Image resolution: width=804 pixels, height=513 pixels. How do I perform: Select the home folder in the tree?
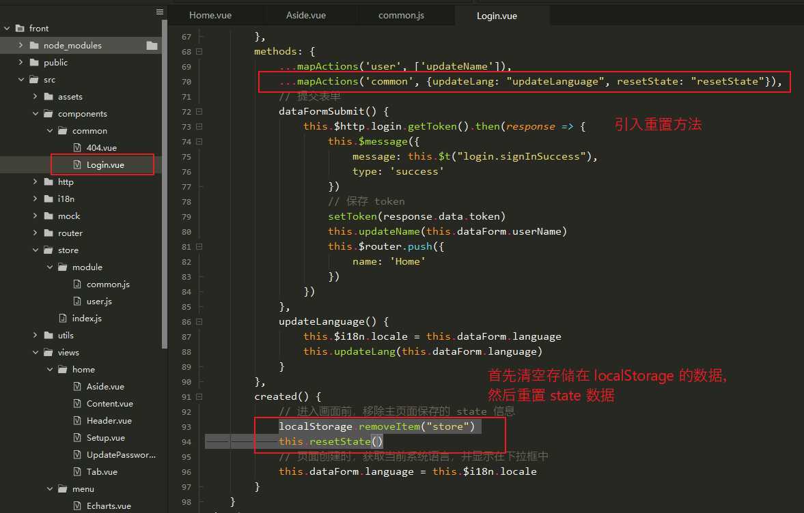83,370
